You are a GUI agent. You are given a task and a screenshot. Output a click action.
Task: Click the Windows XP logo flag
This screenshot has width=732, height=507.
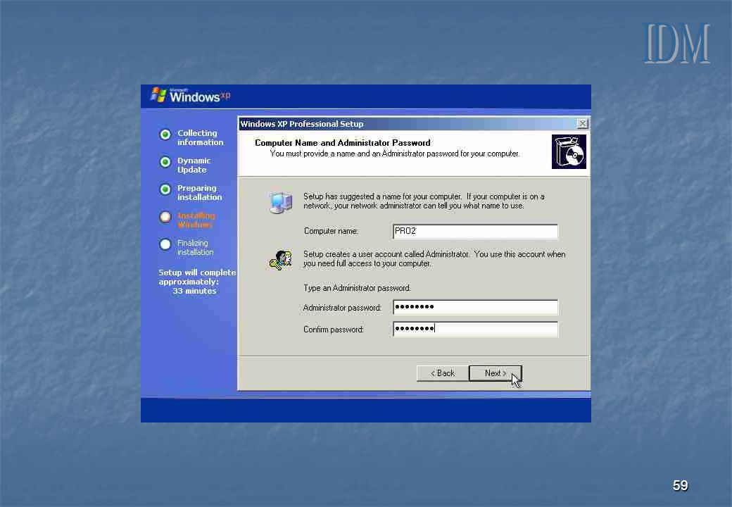[x=159, y=95]
